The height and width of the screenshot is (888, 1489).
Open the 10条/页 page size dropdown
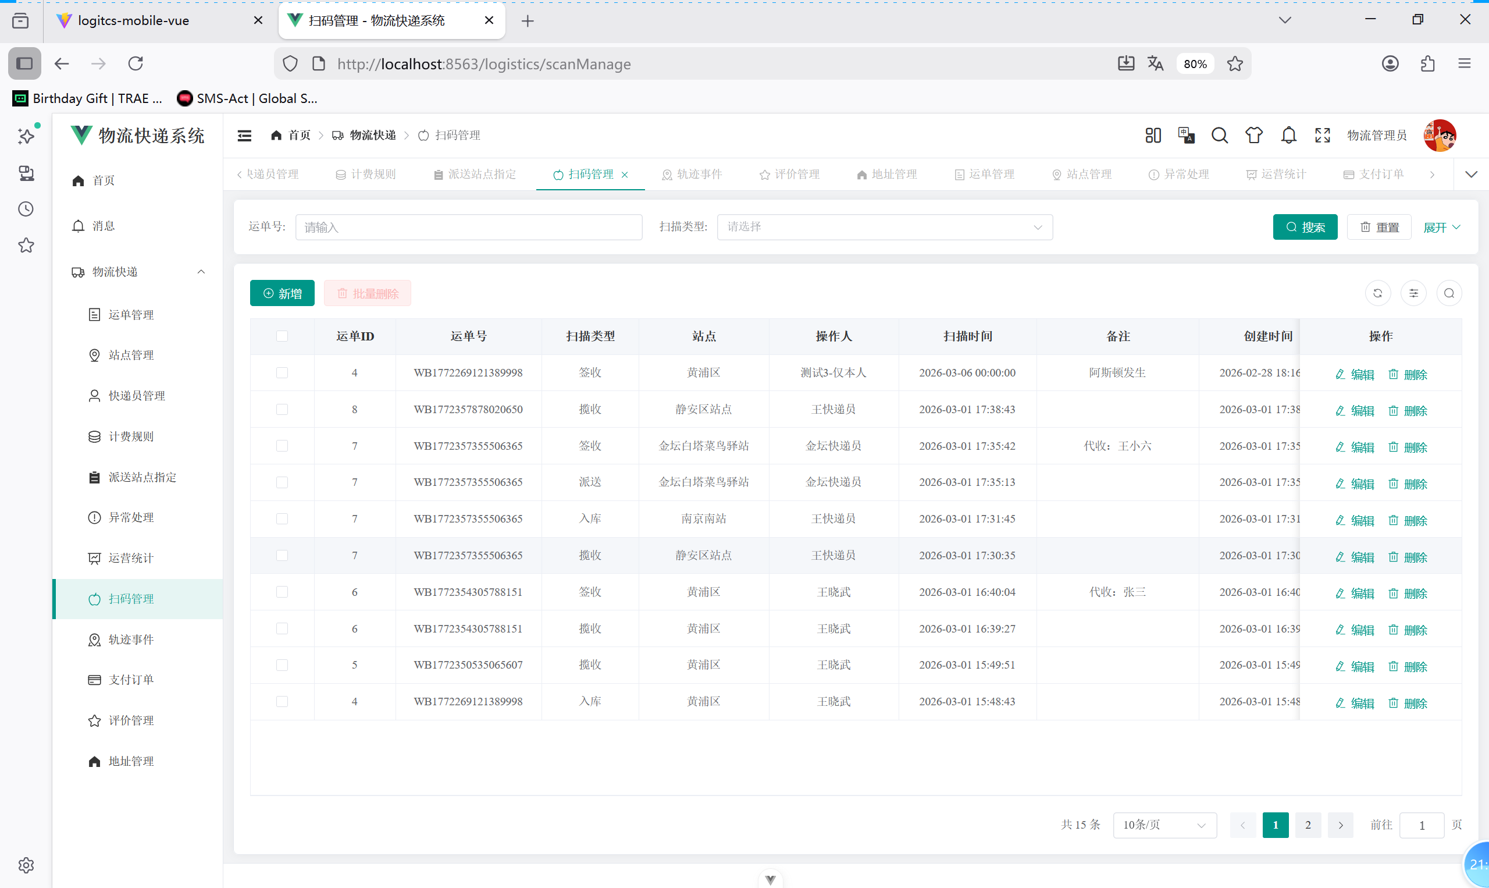[1164, 825]
